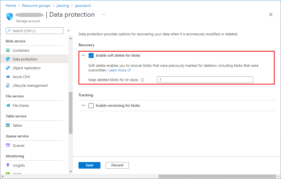Image resolution: width=281 pixels, height=179 pixels.
Task: Collapse the sidebar menu with double chevron
Action: click(69, 31)
